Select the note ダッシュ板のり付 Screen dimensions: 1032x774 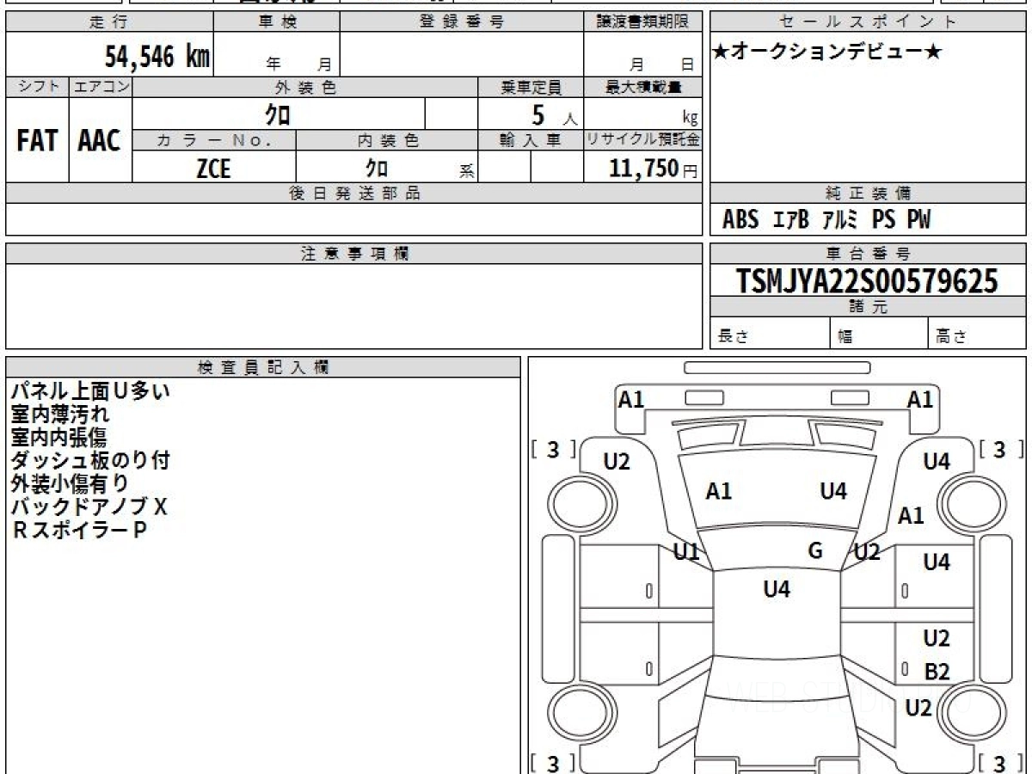89,461
